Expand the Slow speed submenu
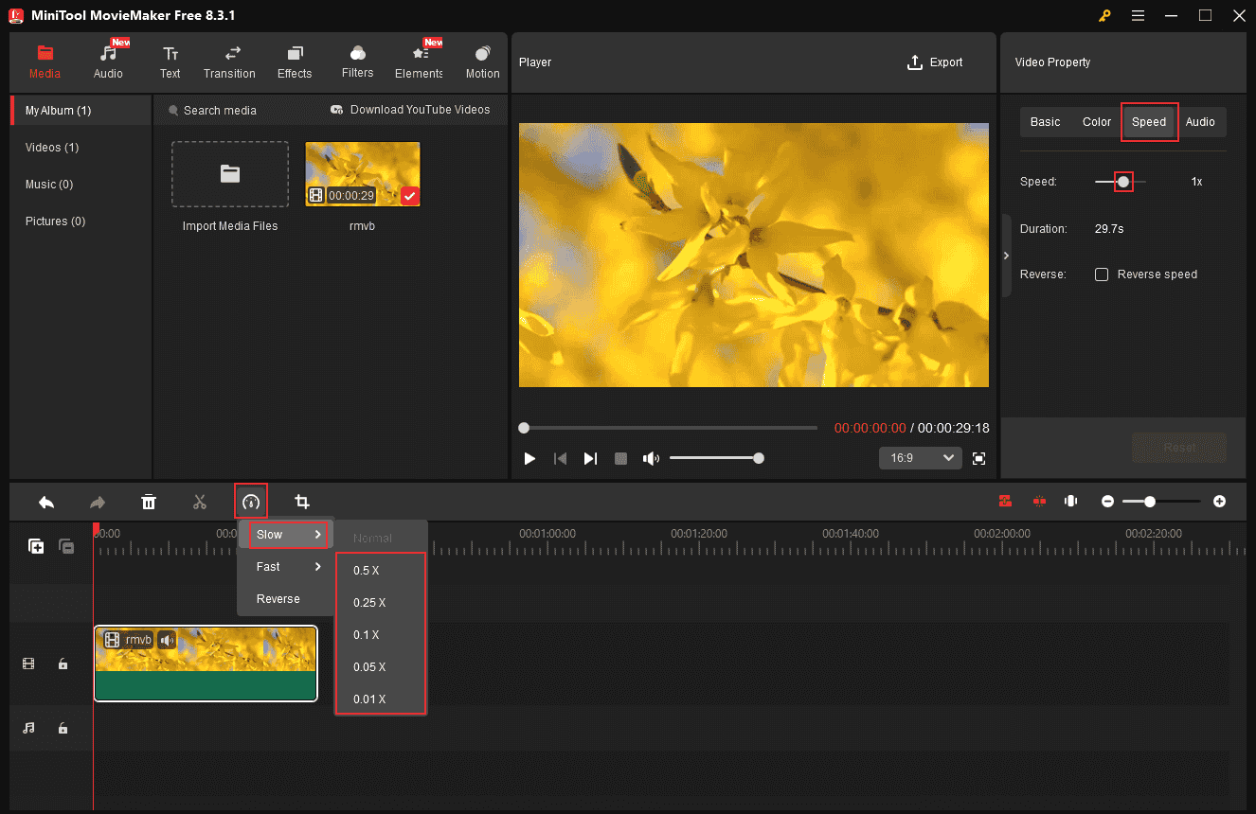This screenshot has width=1256, height=814. (268, 534)
